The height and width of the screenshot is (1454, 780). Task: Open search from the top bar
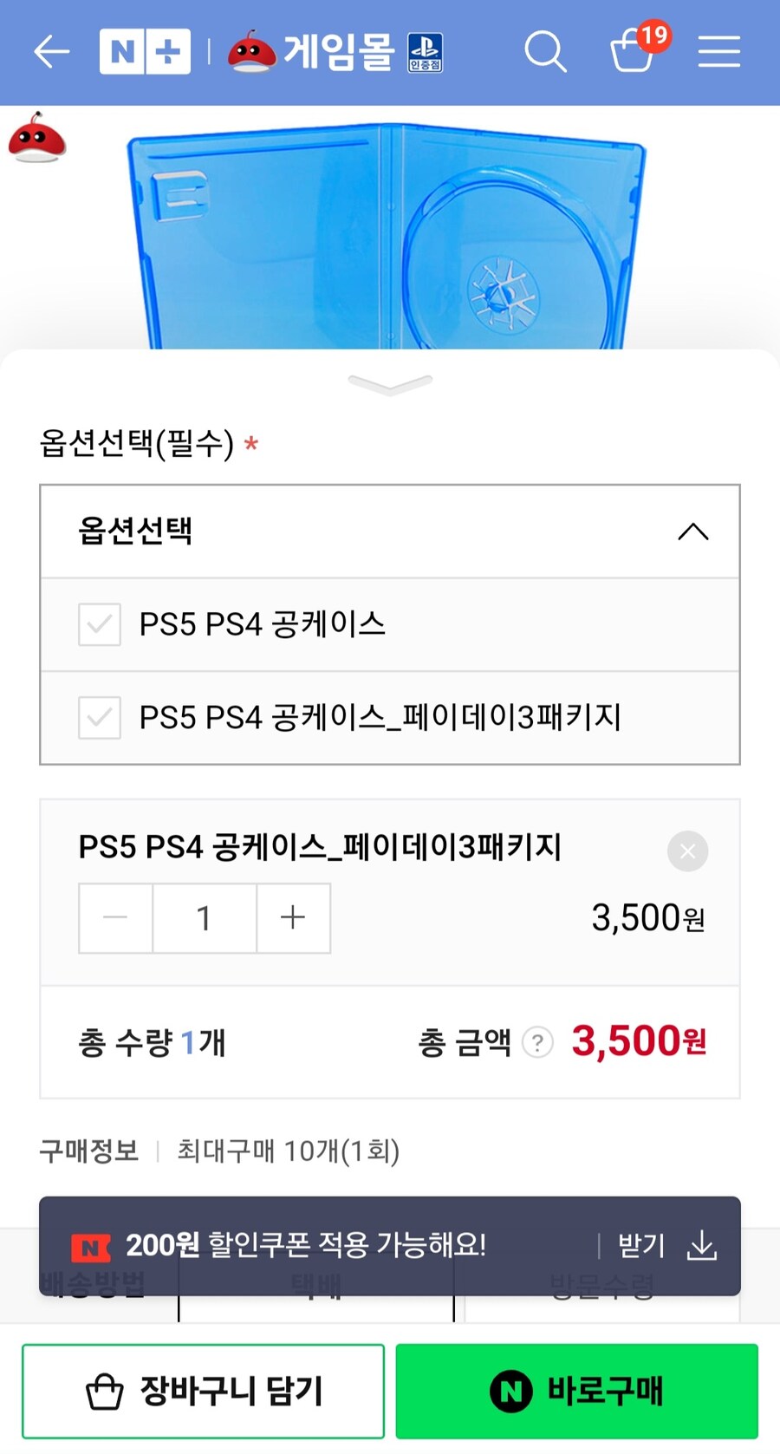pyautogui.click(x=546, y=52)
